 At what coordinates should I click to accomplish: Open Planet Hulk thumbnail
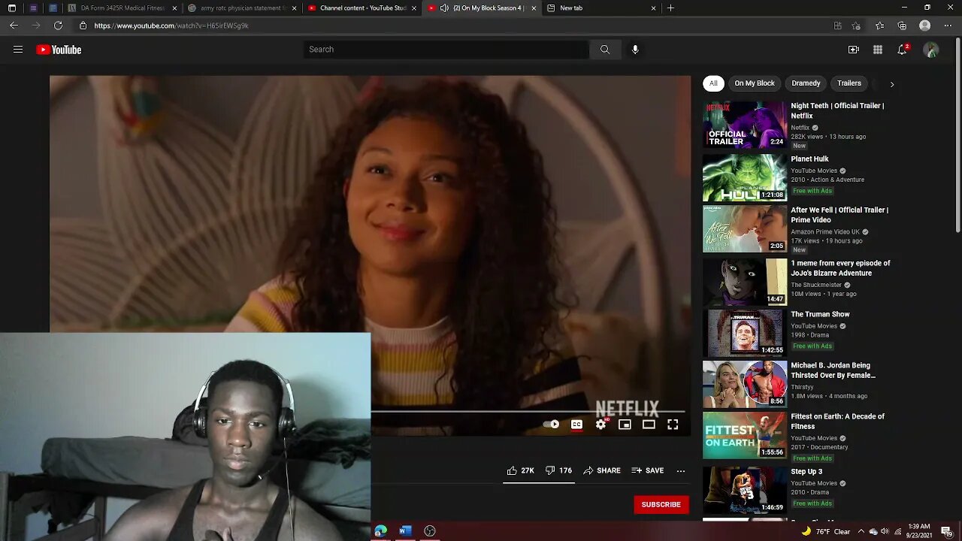tap(745, 177)
